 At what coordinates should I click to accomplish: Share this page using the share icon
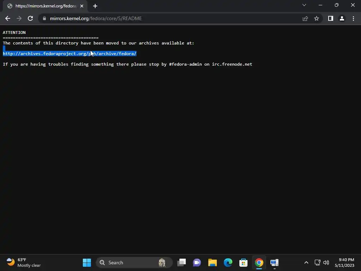tap(305, 18)
